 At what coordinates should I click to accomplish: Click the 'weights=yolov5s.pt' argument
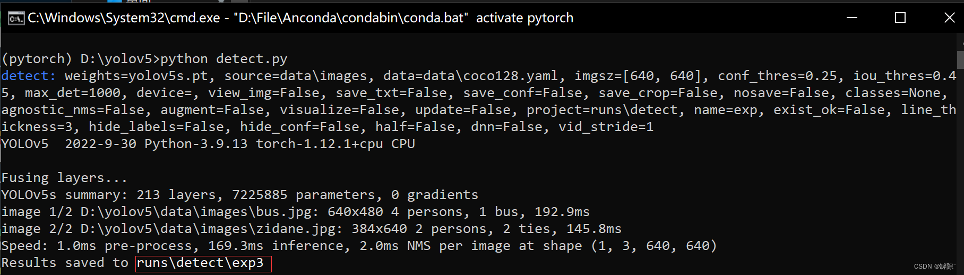[x=136, y=76]
